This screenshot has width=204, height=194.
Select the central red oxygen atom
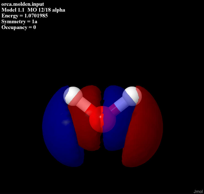point(103,119)
